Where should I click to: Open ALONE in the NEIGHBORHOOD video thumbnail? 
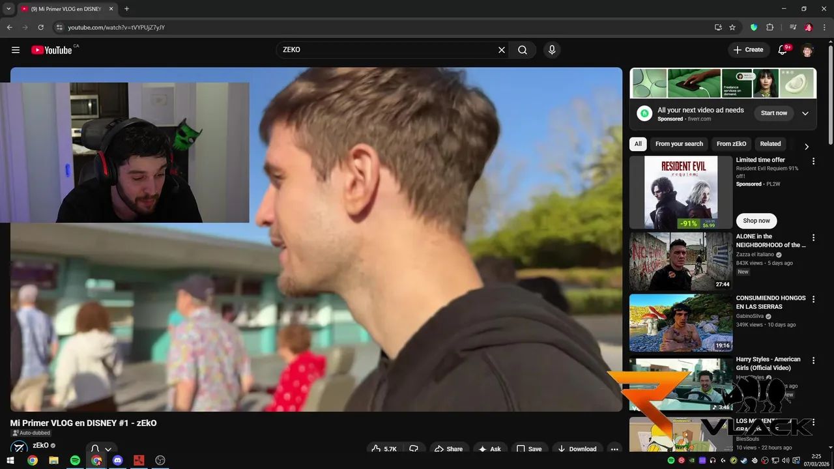(x=681, y=261)
